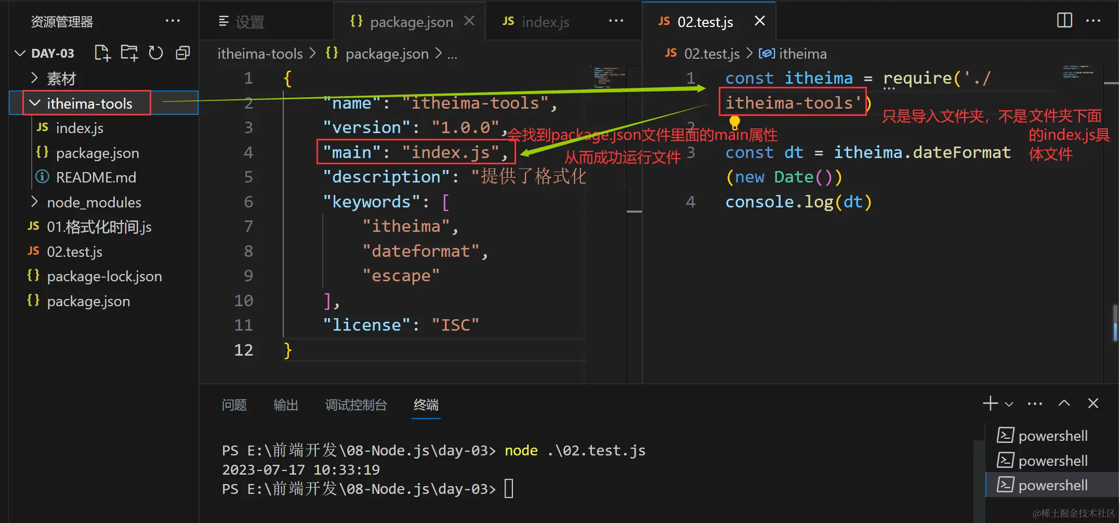Open the 问题 panel tab
The width and height of the screenshot is (1120, 523).
234,405
